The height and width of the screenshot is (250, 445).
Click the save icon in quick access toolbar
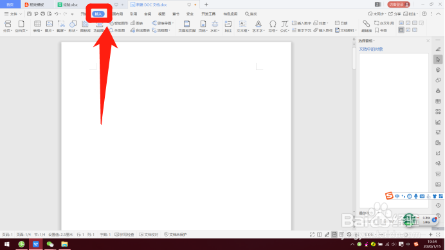pos(29,13)
